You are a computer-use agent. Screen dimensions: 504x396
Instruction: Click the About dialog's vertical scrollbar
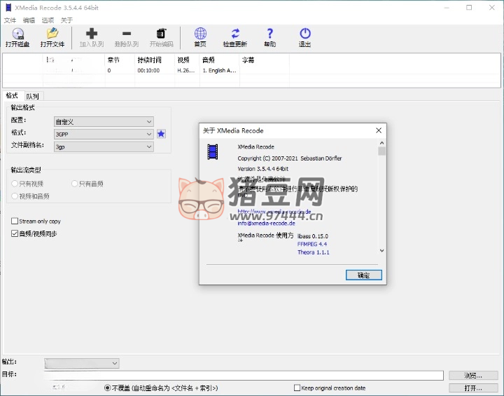coord(381,200)
